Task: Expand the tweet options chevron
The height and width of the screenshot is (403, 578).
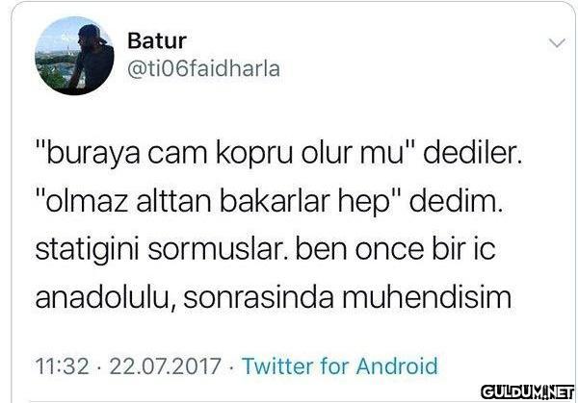Action: pos(557,43)
